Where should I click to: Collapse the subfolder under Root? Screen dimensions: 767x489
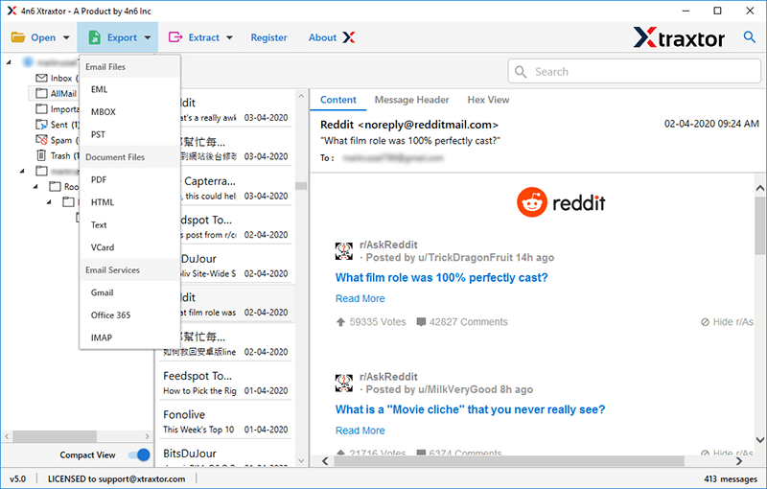[x=49, y=202]
